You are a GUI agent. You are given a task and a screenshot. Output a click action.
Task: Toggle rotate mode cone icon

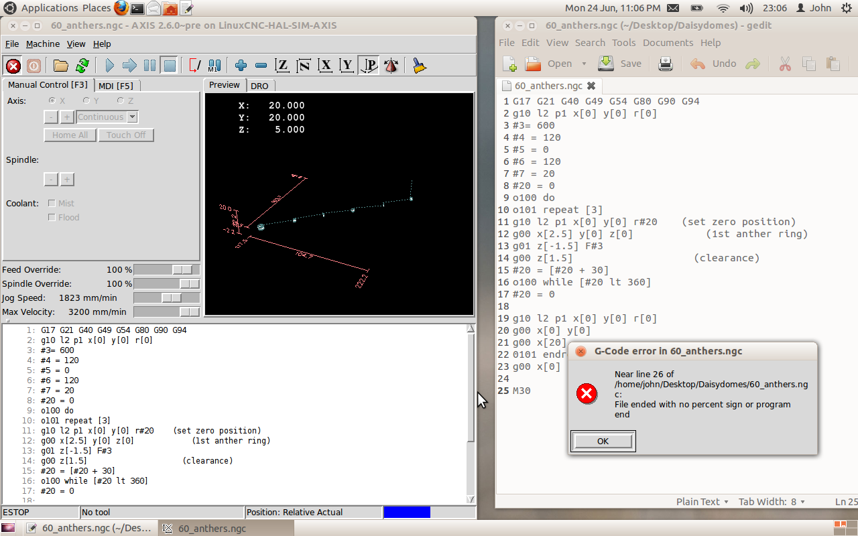pos(391,65)
